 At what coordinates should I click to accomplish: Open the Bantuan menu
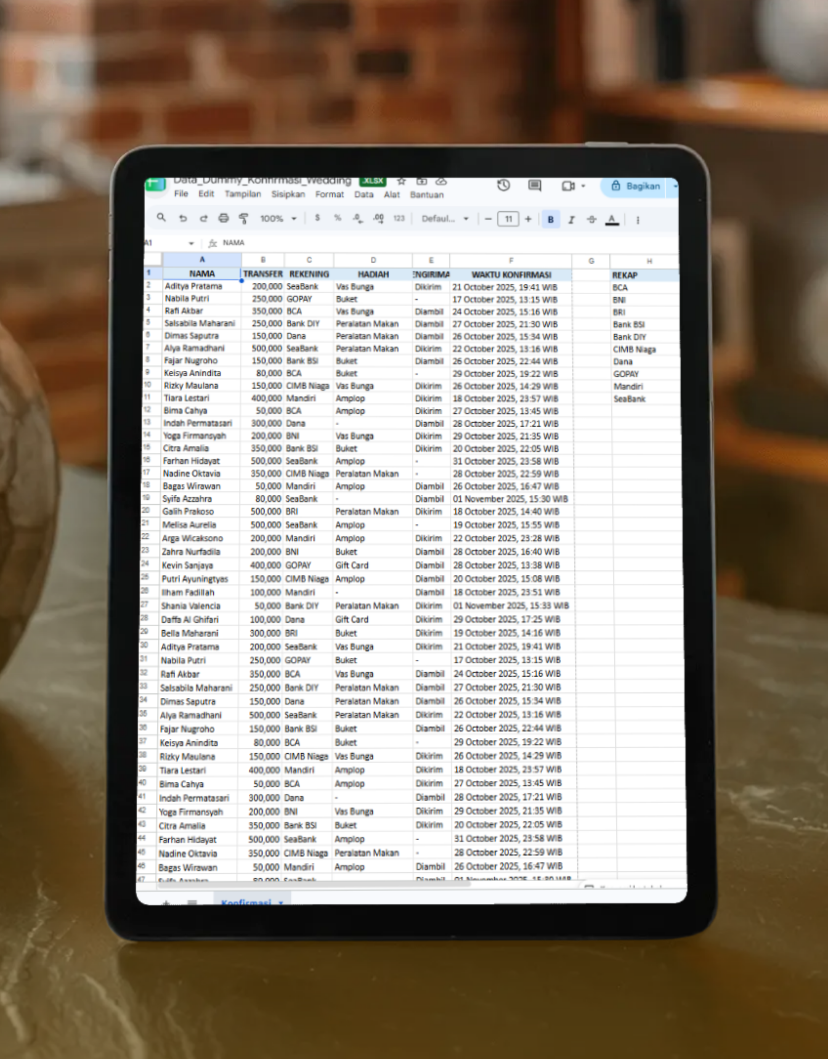pyautogui.click(x=427, y=195)
